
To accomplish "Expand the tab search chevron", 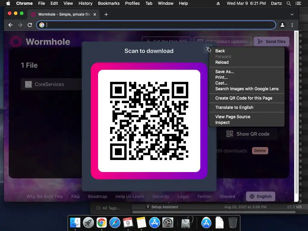I will 292,14.
